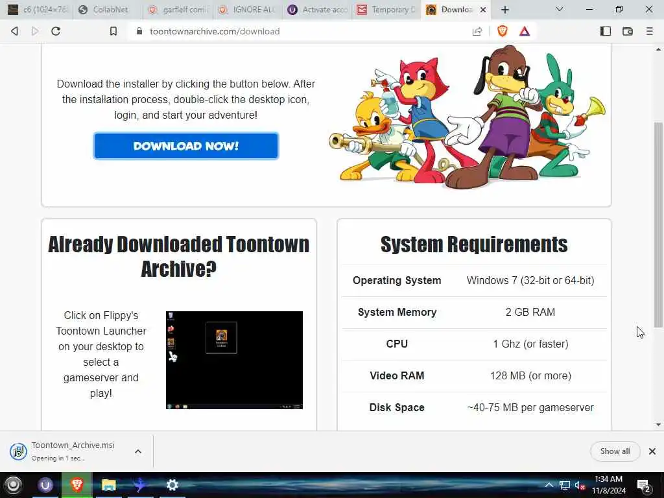
Task: Click the Brave browser taskbar icon
Action: [77, 485]
